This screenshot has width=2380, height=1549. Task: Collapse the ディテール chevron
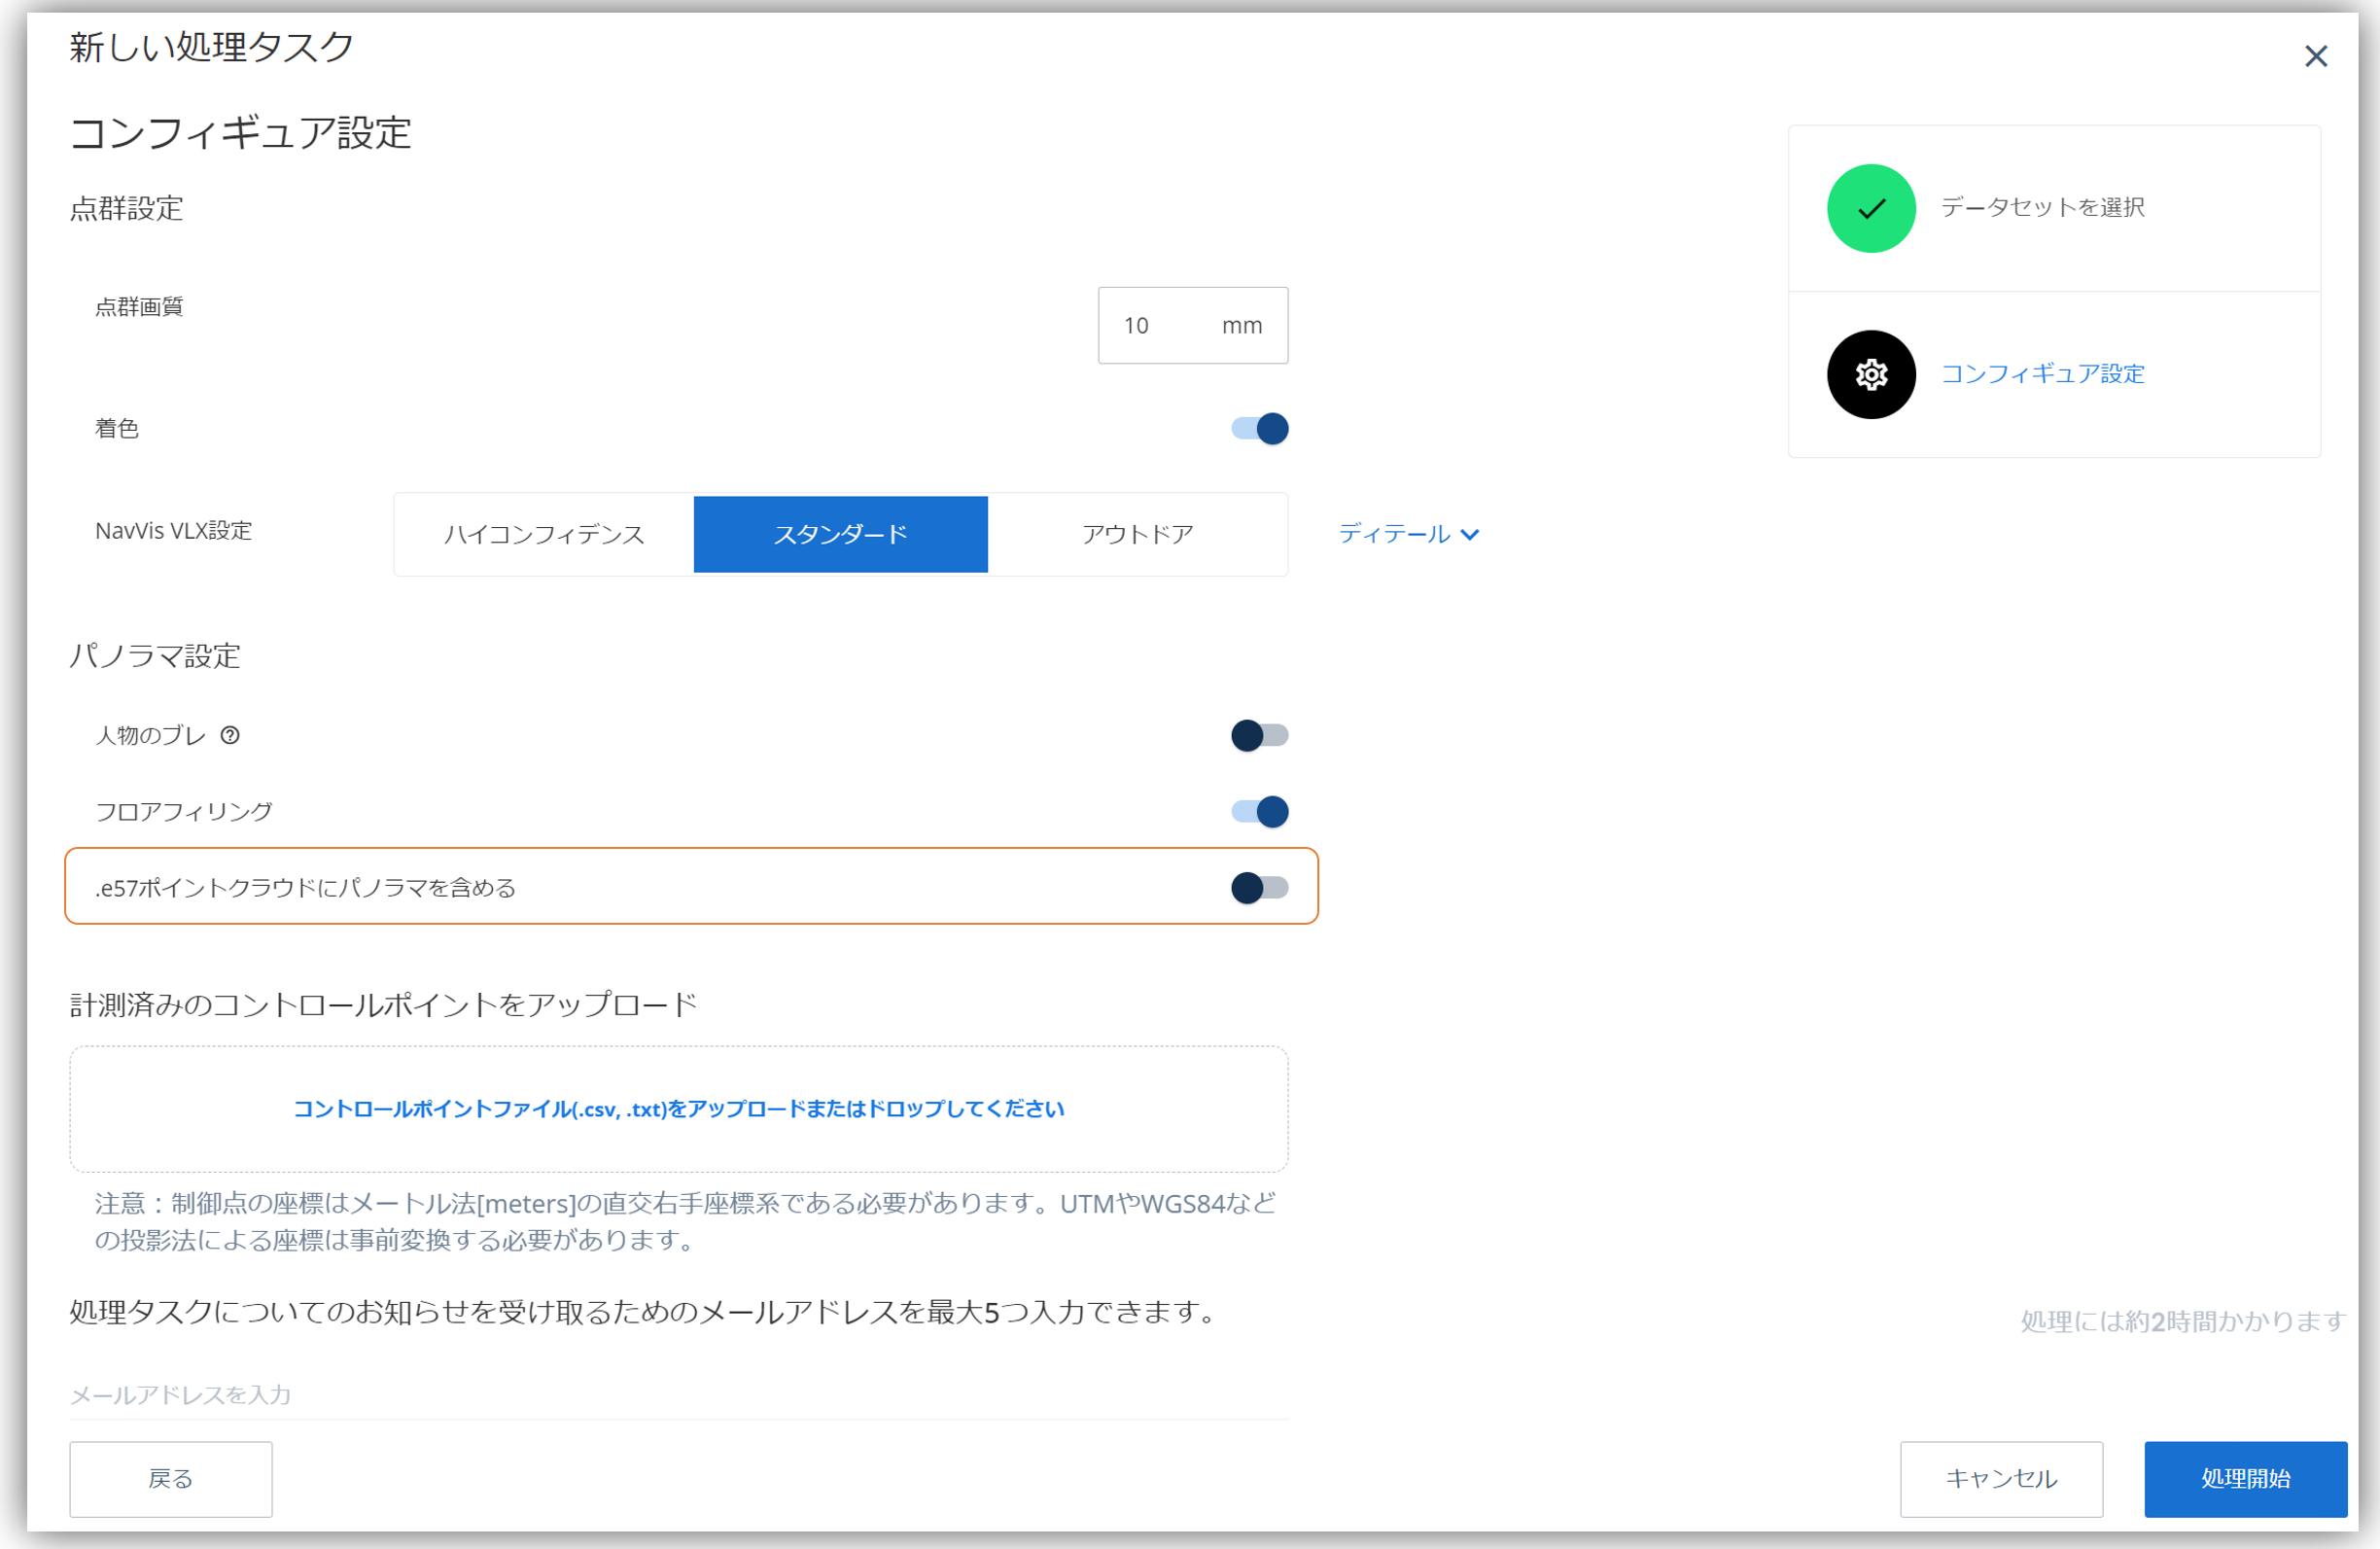click(1470, 535)
